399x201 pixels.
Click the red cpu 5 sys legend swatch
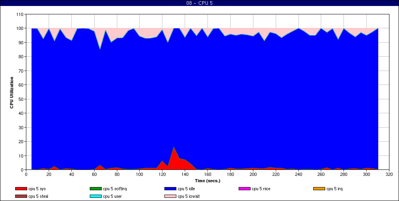click(21, 189)
